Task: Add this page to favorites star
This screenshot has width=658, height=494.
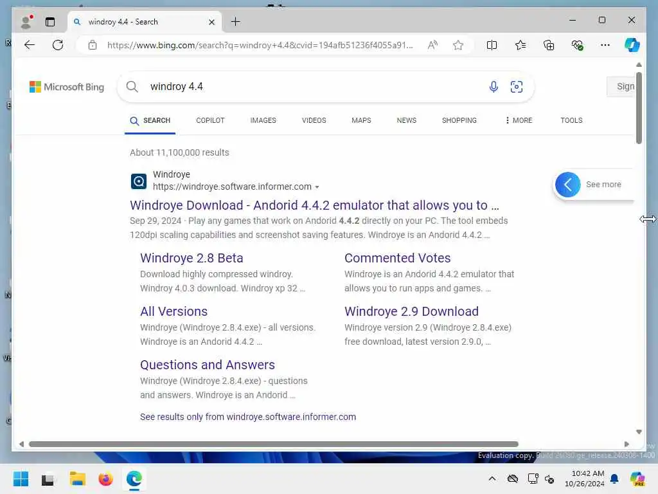Action: (458, 45)
